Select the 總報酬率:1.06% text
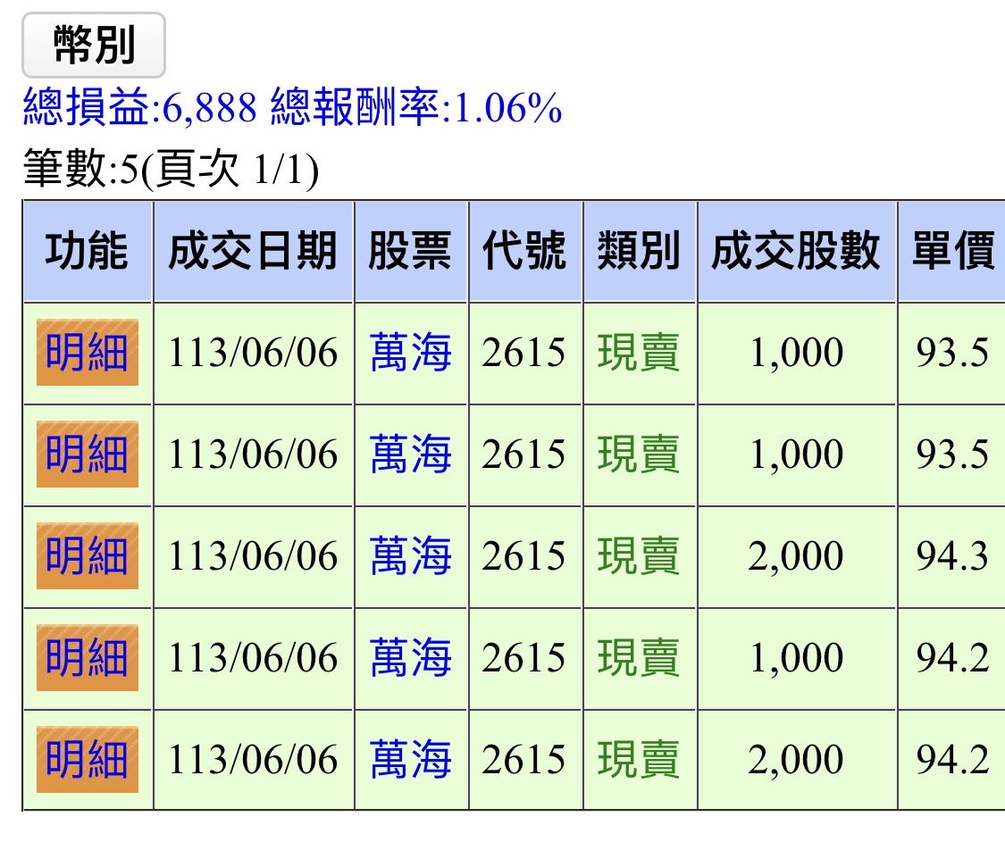Screen dimensions: 1005x842 (416, 107)
